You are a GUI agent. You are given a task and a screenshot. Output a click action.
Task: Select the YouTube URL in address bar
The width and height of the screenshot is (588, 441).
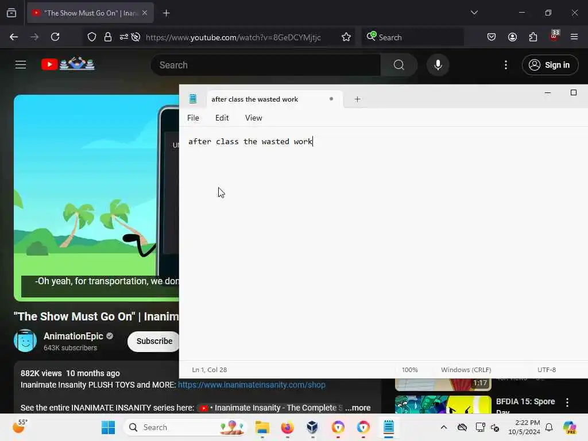tap(233, 37)
